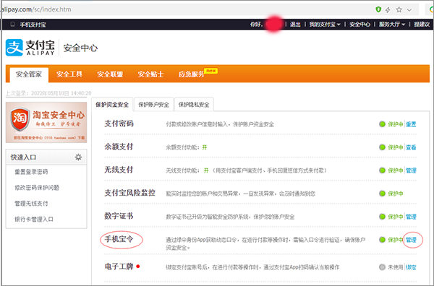This screenshot has height=286, width=434.
Task: Switch to the 安全工具 tab
Action: 69,74
